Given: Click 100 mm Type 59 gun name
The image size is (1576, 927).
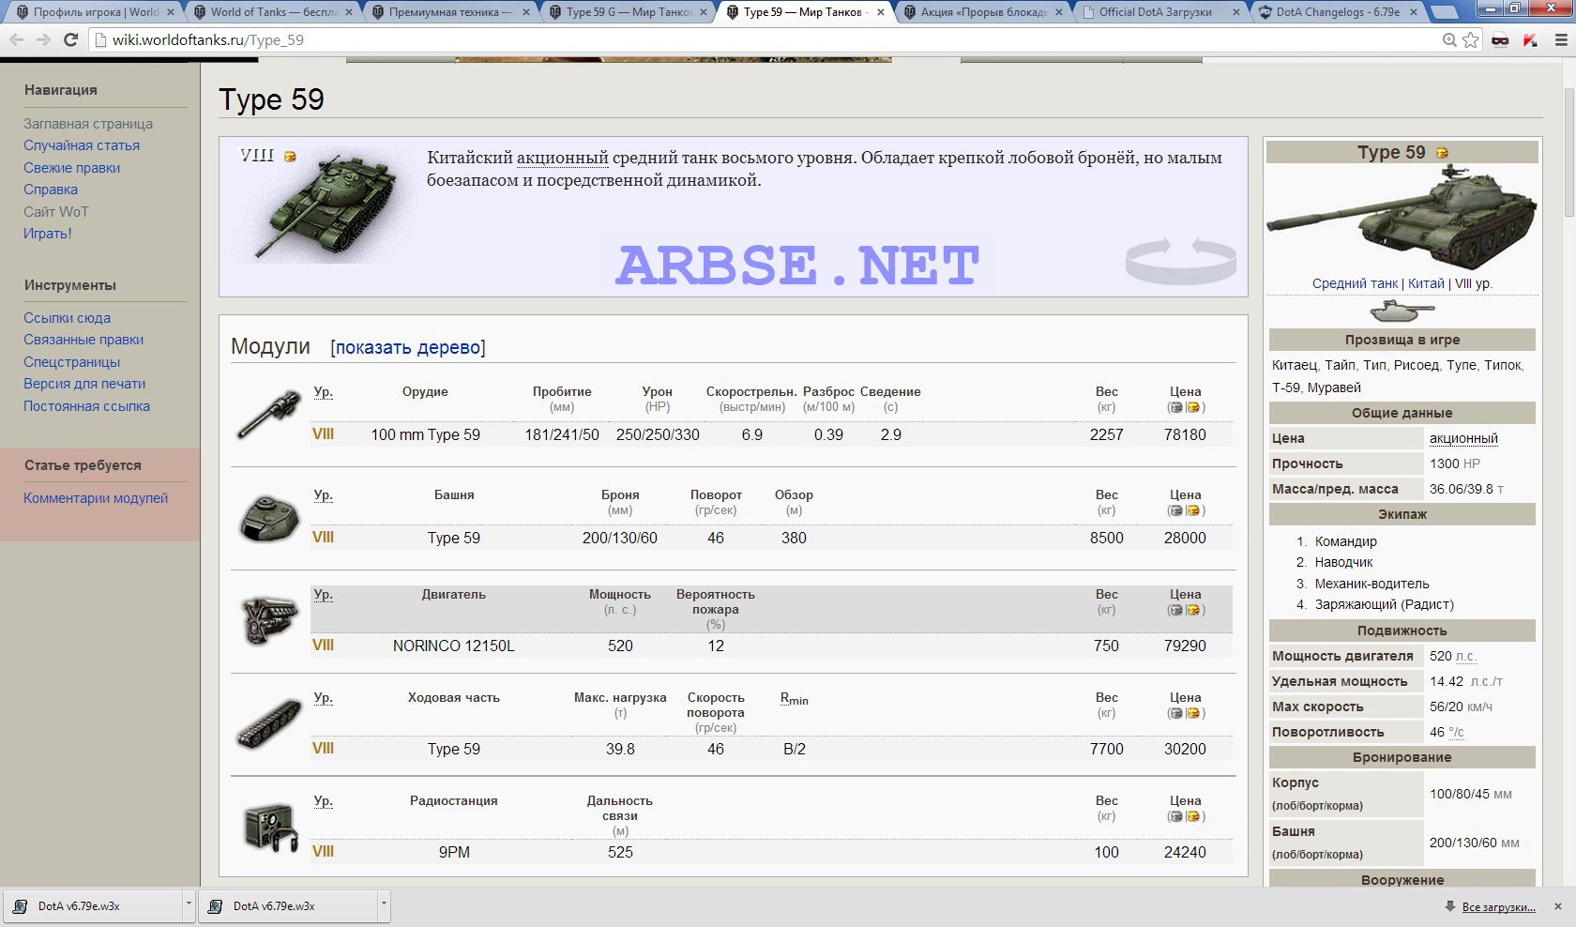Looking at the screenshot, I should tap(425, 435).
